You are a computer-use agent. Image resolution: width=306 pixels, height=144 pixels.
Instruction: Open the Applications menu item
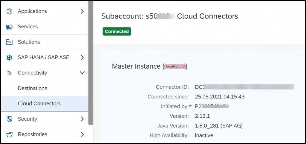click(45, 11)
